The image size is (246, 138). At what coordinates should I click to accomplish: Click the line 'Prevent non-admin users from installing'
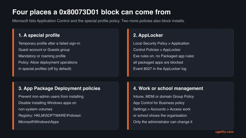click(x=51, y=97)
